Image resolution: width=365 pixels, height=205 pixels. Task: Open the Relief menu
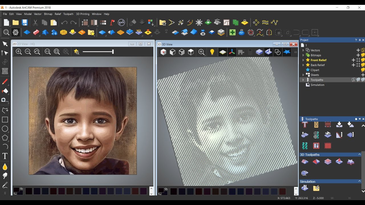point(58,14)
